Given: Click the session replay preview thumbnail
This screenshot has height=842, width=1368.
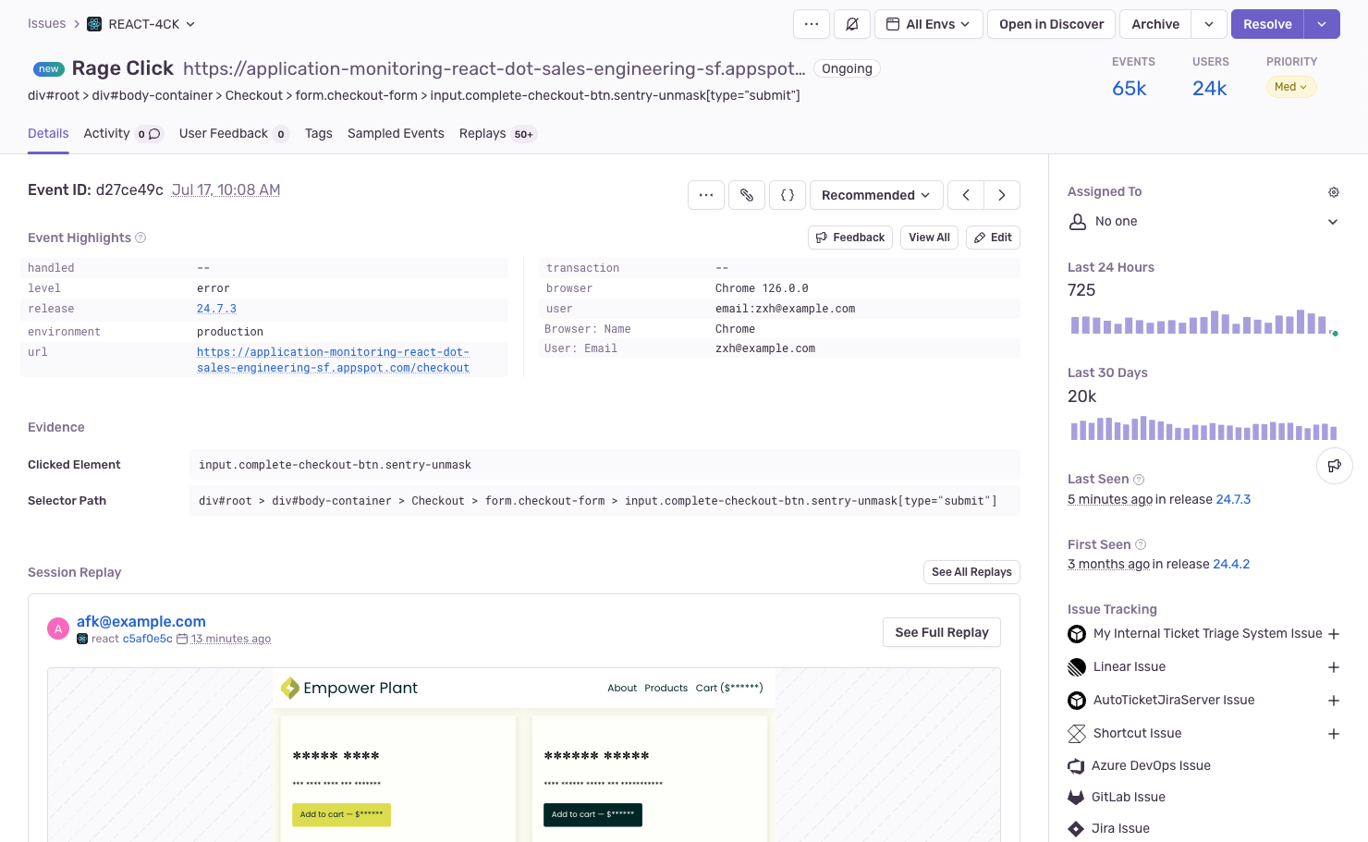Looking at the screenshot, I should [523, 753].
